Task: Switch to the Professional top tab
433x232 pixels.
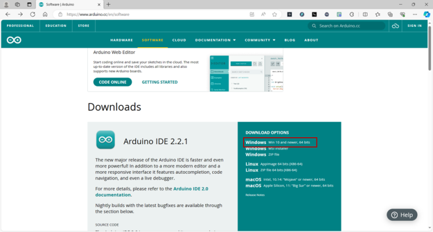Action: pyautogui.click(x=20, y=26)
